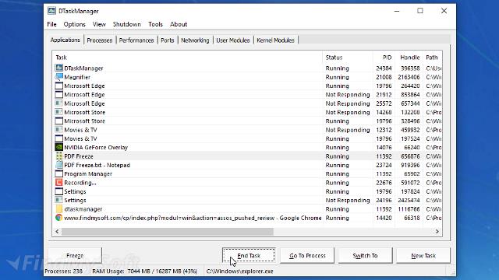Screen dimensions: 499x280
Task: Select the Program Manager task
Action: pyautogui.click(x=88, y=174)
